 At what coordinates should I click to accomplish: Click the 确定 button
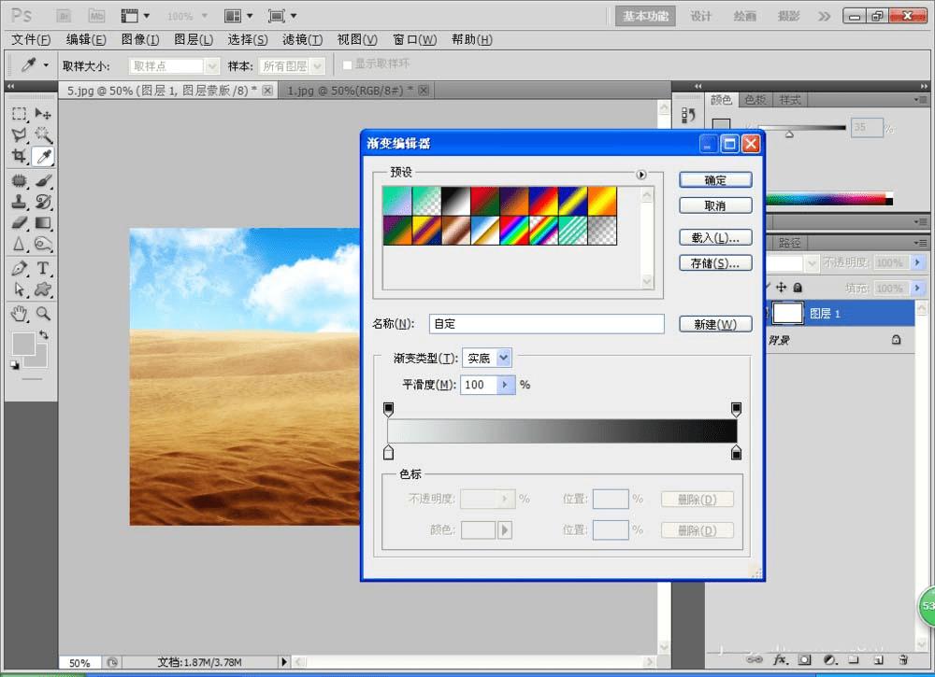(x=715, y=179)
